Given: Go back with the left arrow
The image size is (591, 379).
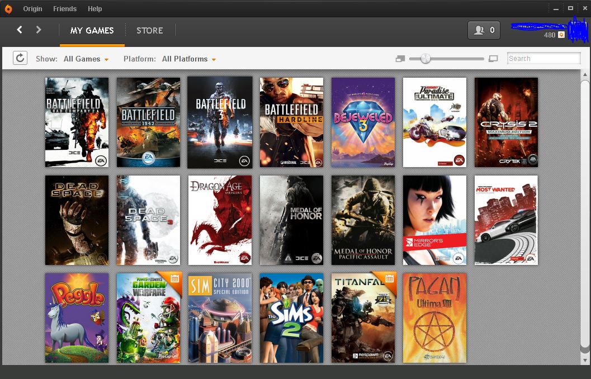Looking at the screenshot, I should click(x=20, y=30).
